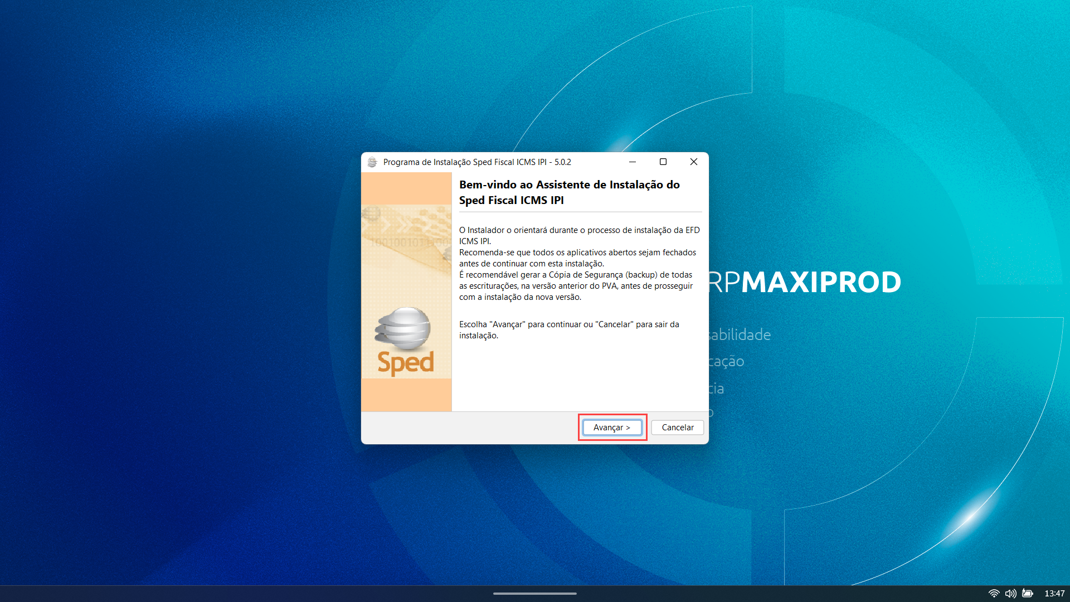Click the backup recommendation paragraph text
The image size is (1070, 602).
point(576,286)
